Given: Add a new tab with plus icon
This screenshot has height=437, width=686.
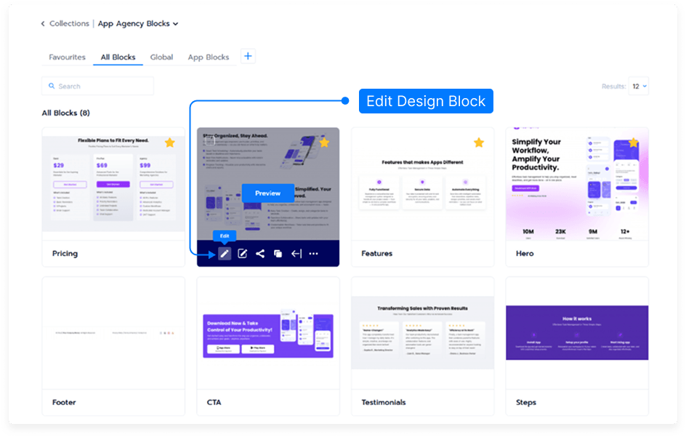Looking at the screenshot, I should [x=248, y=56].
